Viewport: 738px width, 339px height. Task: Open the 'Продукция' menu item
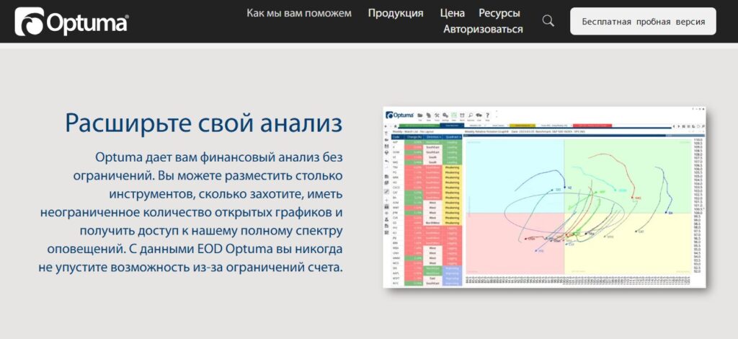(x=396, y=13)
